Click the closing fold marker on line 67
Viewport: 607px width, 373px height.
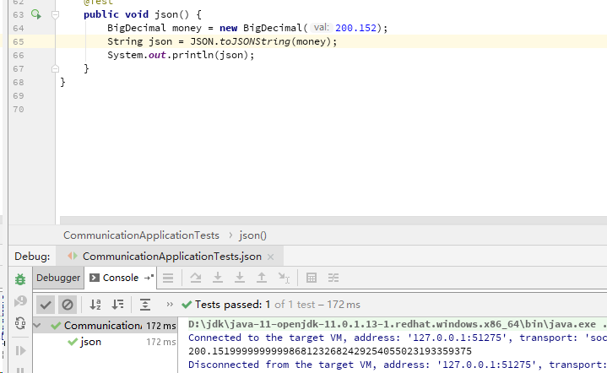(x=56, y=69)
